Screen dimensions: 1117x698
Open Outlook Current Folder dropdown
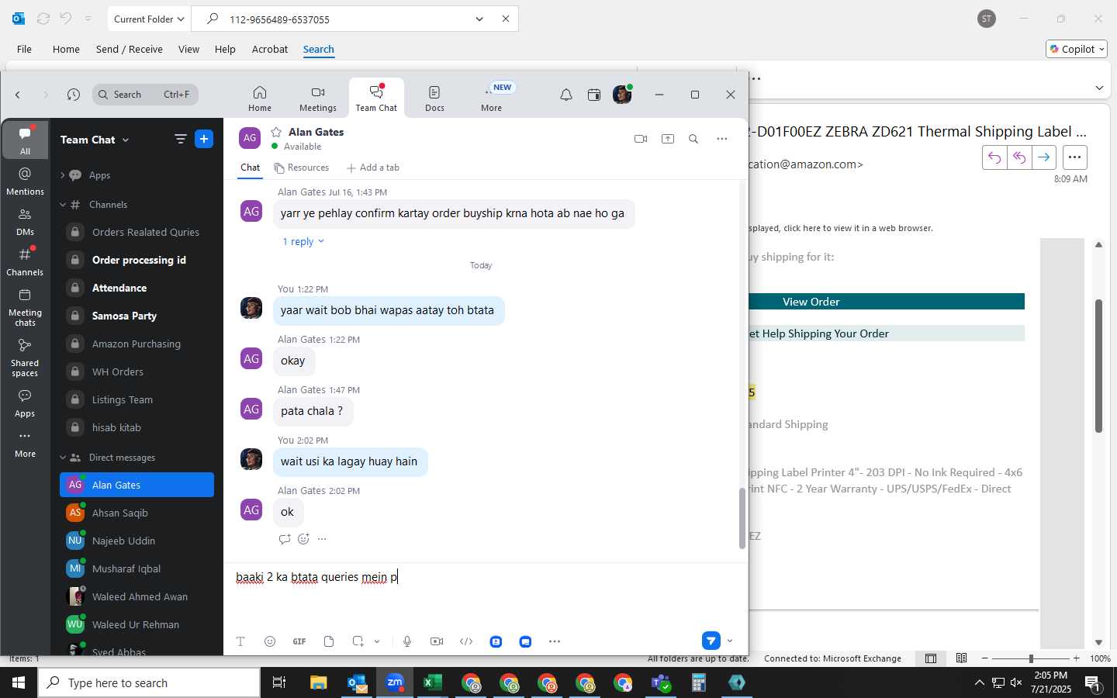tap(149, 19)
